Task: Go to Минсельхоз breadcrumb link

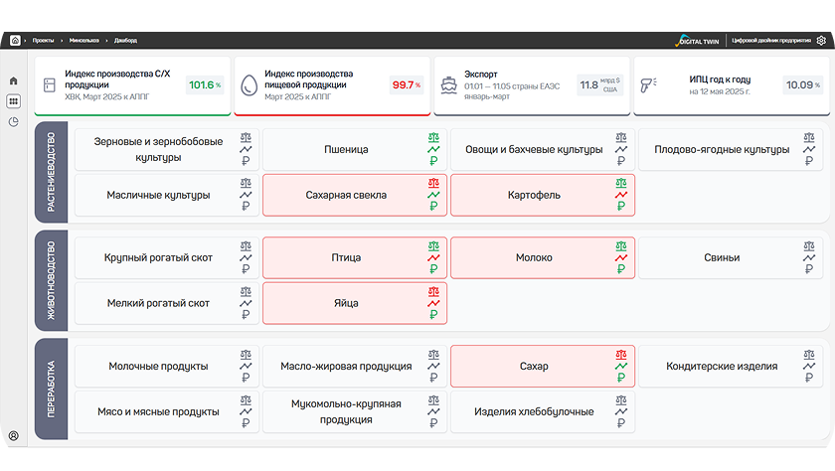Action: tap(84, 41)
